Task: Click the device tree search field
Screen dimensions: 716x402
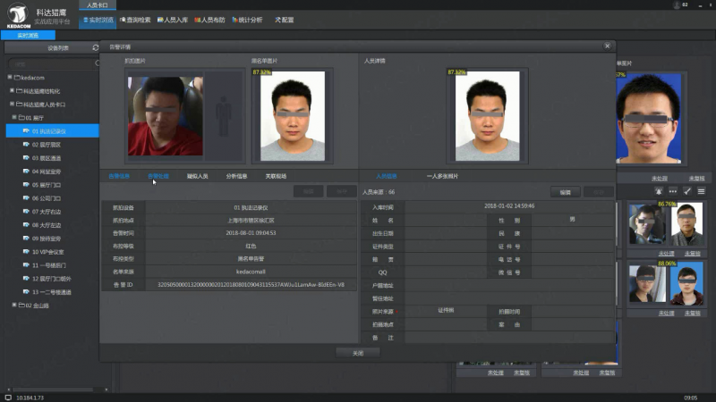Action: pyautogui.click(x=50, y=64)
